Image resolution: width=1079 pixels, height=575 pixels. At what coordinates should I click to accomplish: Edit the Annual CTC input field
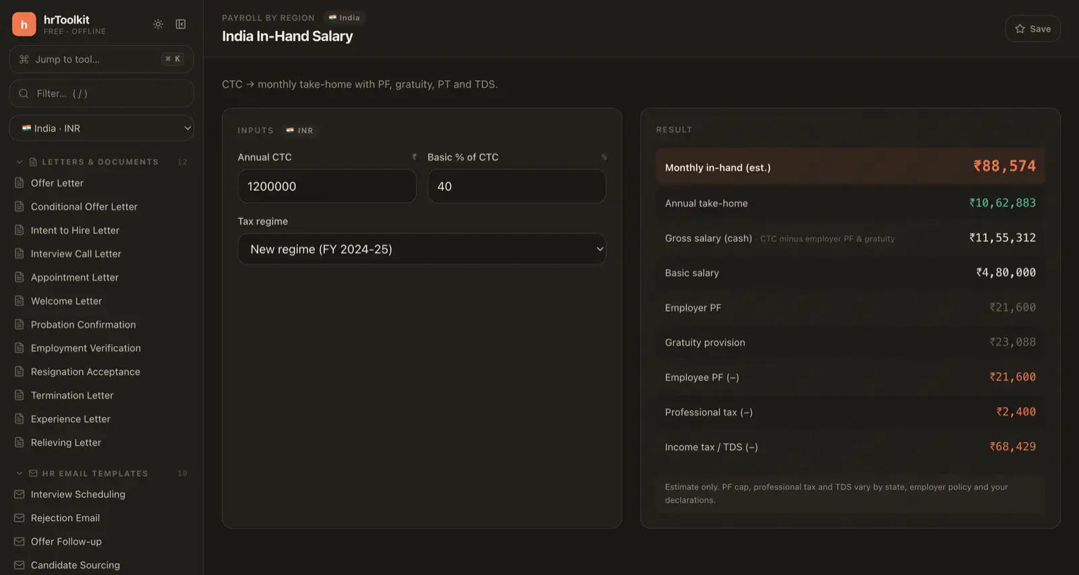coord(327,186)
